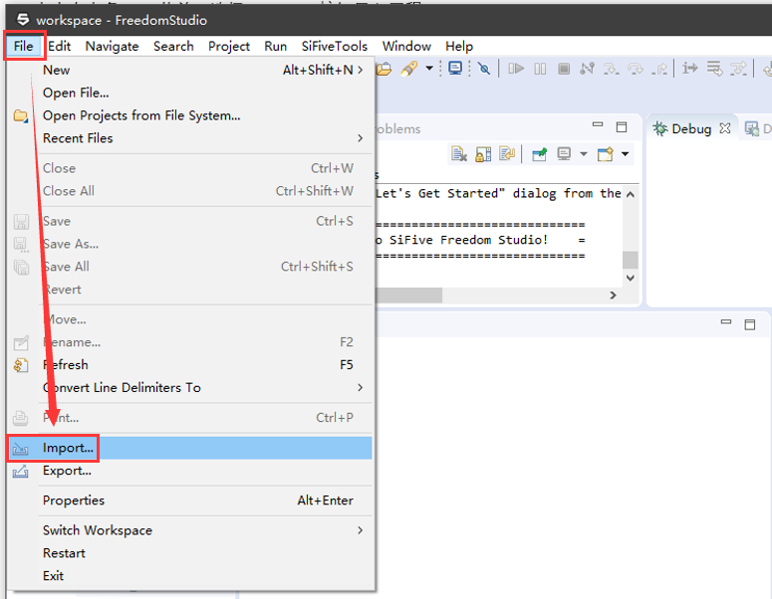Select the Problems view tab

point(397,128)
